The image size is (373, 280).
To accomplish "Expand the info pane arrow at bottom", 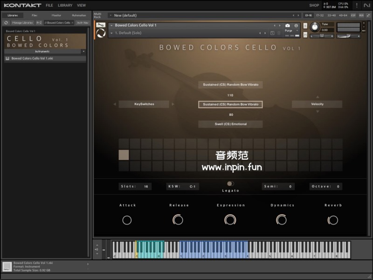I will tap(88, 264).
